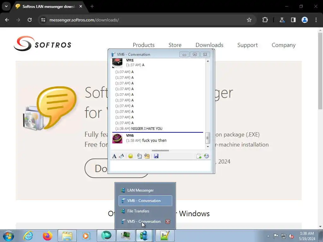This screenshot has height=242, width=323.
Task: Click the green orb app in the taskbar
Action: 106,236
